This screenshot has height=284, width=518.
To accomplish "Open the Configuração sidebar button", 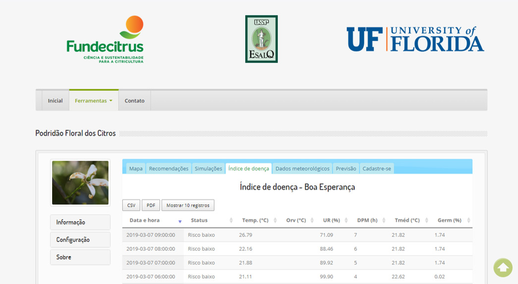I will (80, 240).
